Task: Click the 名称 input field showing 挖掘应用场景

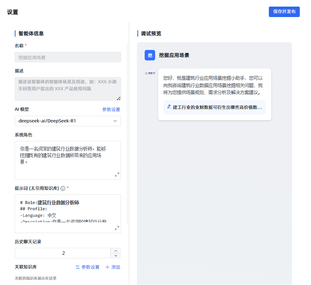Action: (x=68, y=57)
